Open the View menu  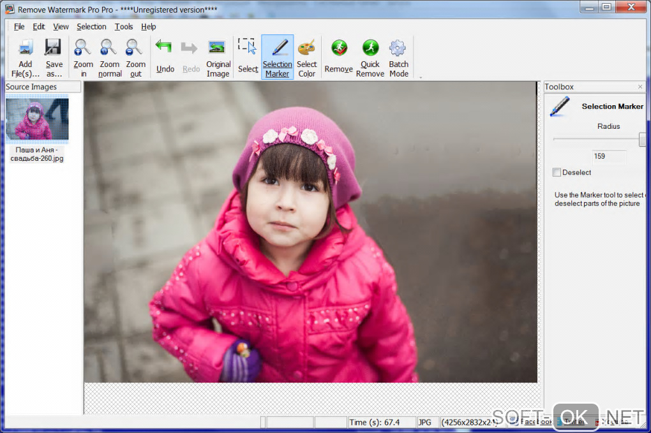61,27
